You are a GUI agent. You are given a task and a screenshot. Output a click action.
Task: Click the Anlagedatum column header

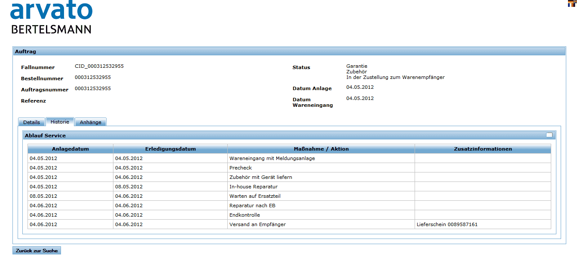(x=70, y=149)
